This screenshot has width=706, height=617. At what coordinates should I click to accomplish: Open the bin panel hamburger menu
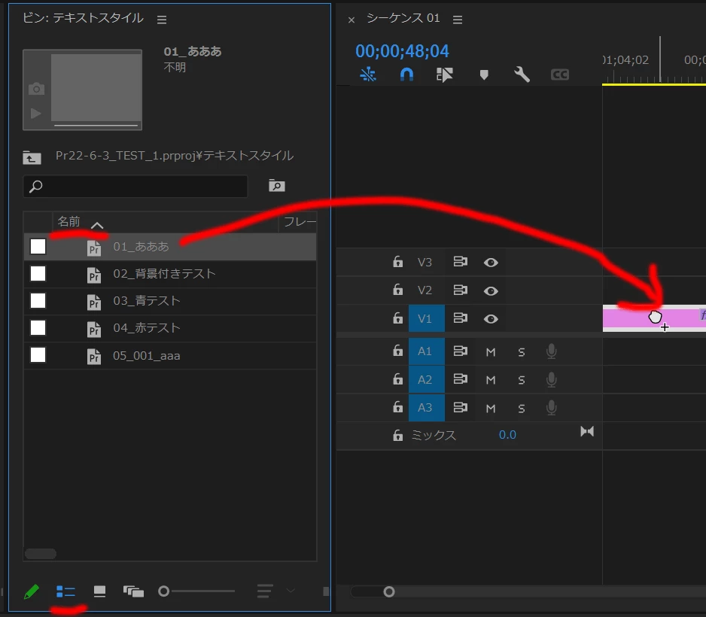(162, 20)
